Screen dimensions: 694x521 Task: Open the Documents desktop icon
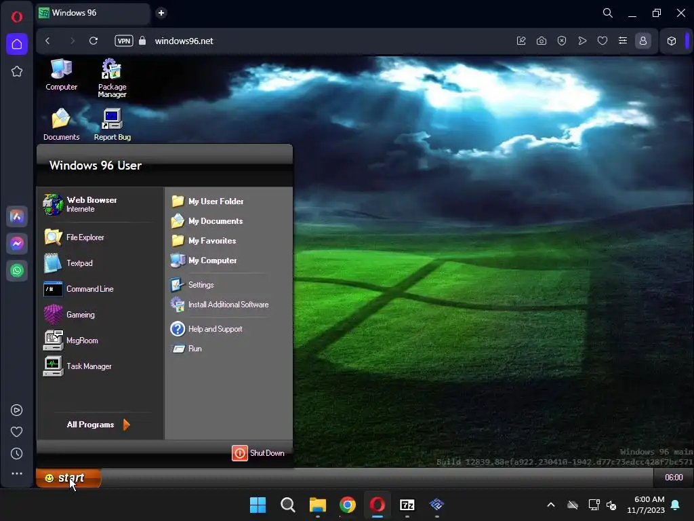click(61, 125)
